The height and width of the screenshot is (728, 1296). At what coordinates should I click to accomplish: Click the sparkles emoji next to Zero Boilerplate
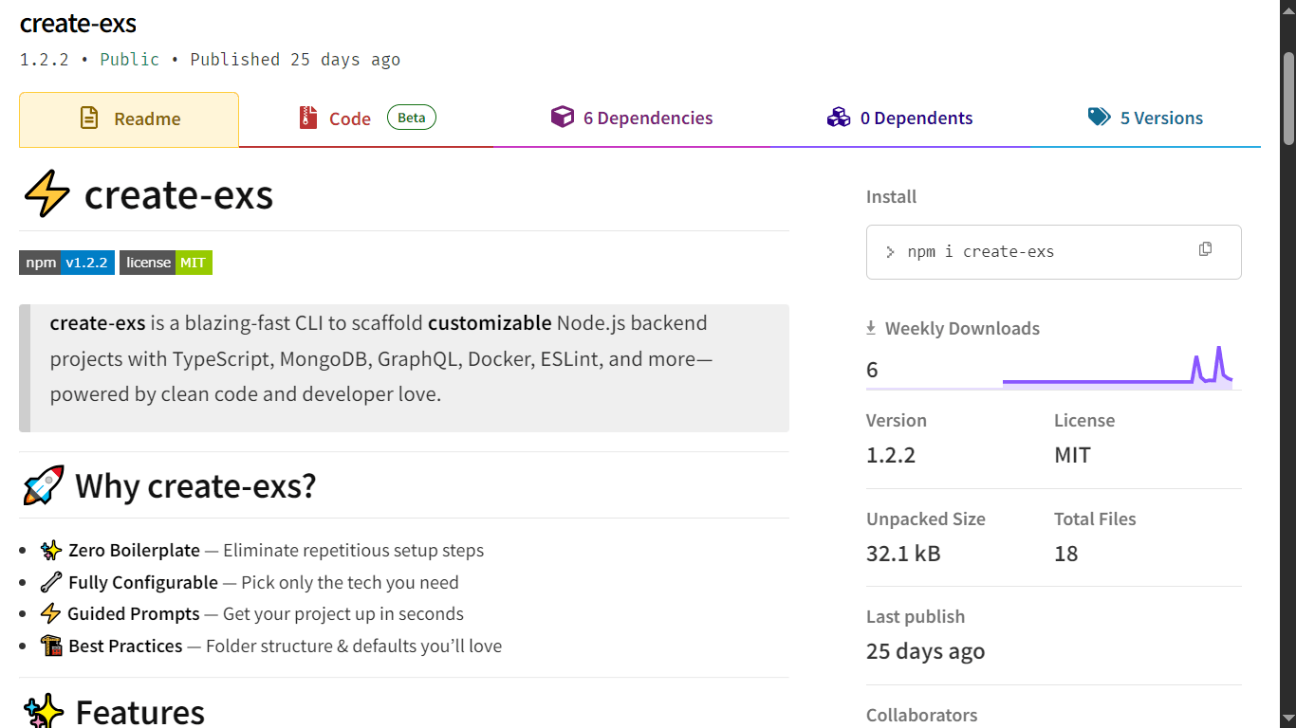pos(50,550)
